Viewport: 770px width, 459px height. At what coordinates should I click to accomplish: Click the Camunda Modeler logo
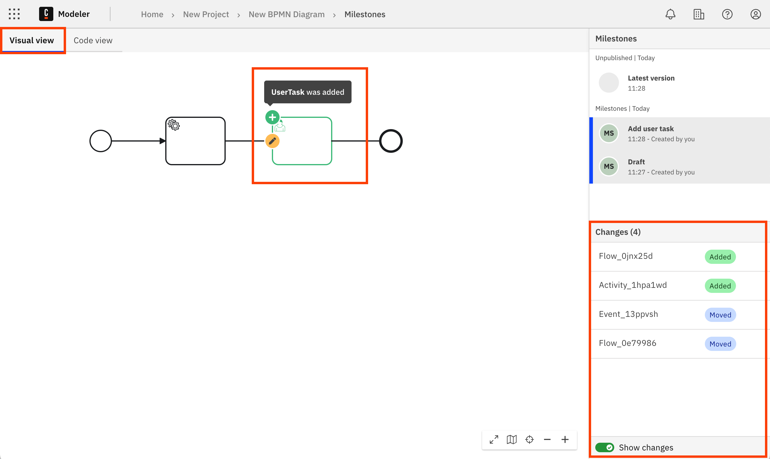pyautogui.click(x=46, y=14)
